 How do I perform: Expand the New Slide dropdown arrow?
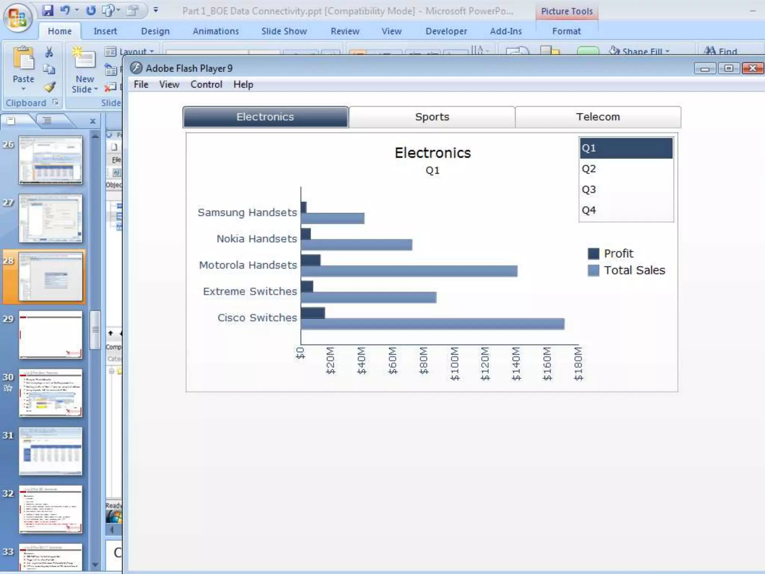point(96,89)
